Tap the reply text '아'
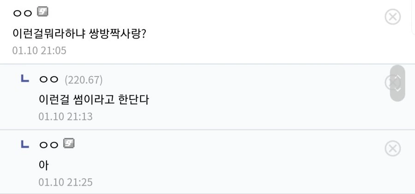 [43, 165]
